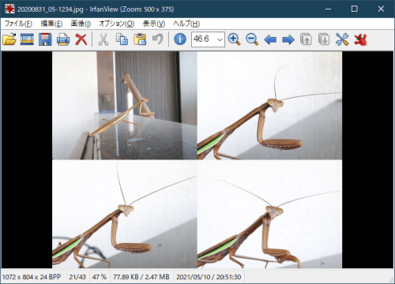Open the slideshow filmstrip icon
The height and width of the screenshot is (284, 395).
pos(27,39)
